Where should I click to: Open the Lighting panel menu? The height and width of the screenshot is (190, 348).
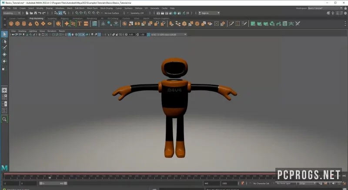[x=33, y=31]
